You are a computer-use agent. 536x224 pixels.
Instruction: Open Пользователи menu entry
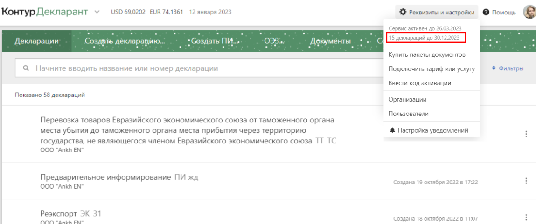tap(409, 114)
